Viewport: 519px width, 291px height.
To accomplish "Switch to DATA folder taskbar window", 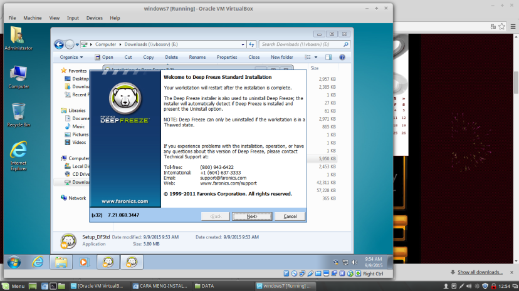I will click(x=204, y=286).
